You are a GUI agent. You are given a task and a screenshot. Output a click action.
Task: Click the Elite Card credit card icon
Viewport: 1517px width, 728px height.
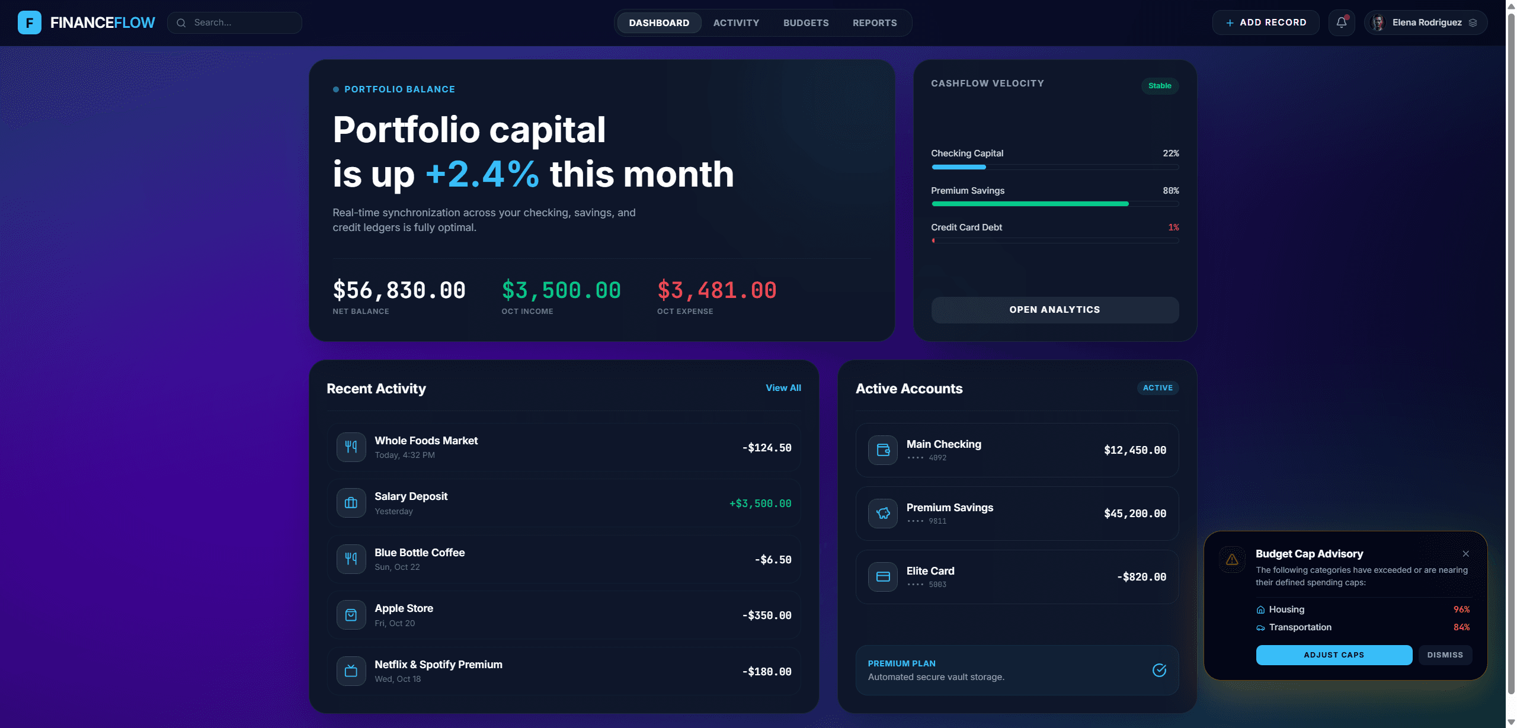883,577
